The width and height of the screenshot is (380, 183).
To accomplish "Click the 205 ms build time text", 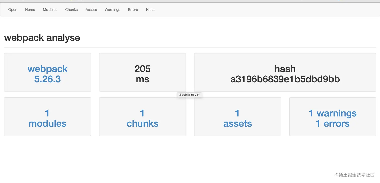I will point(142,74).
